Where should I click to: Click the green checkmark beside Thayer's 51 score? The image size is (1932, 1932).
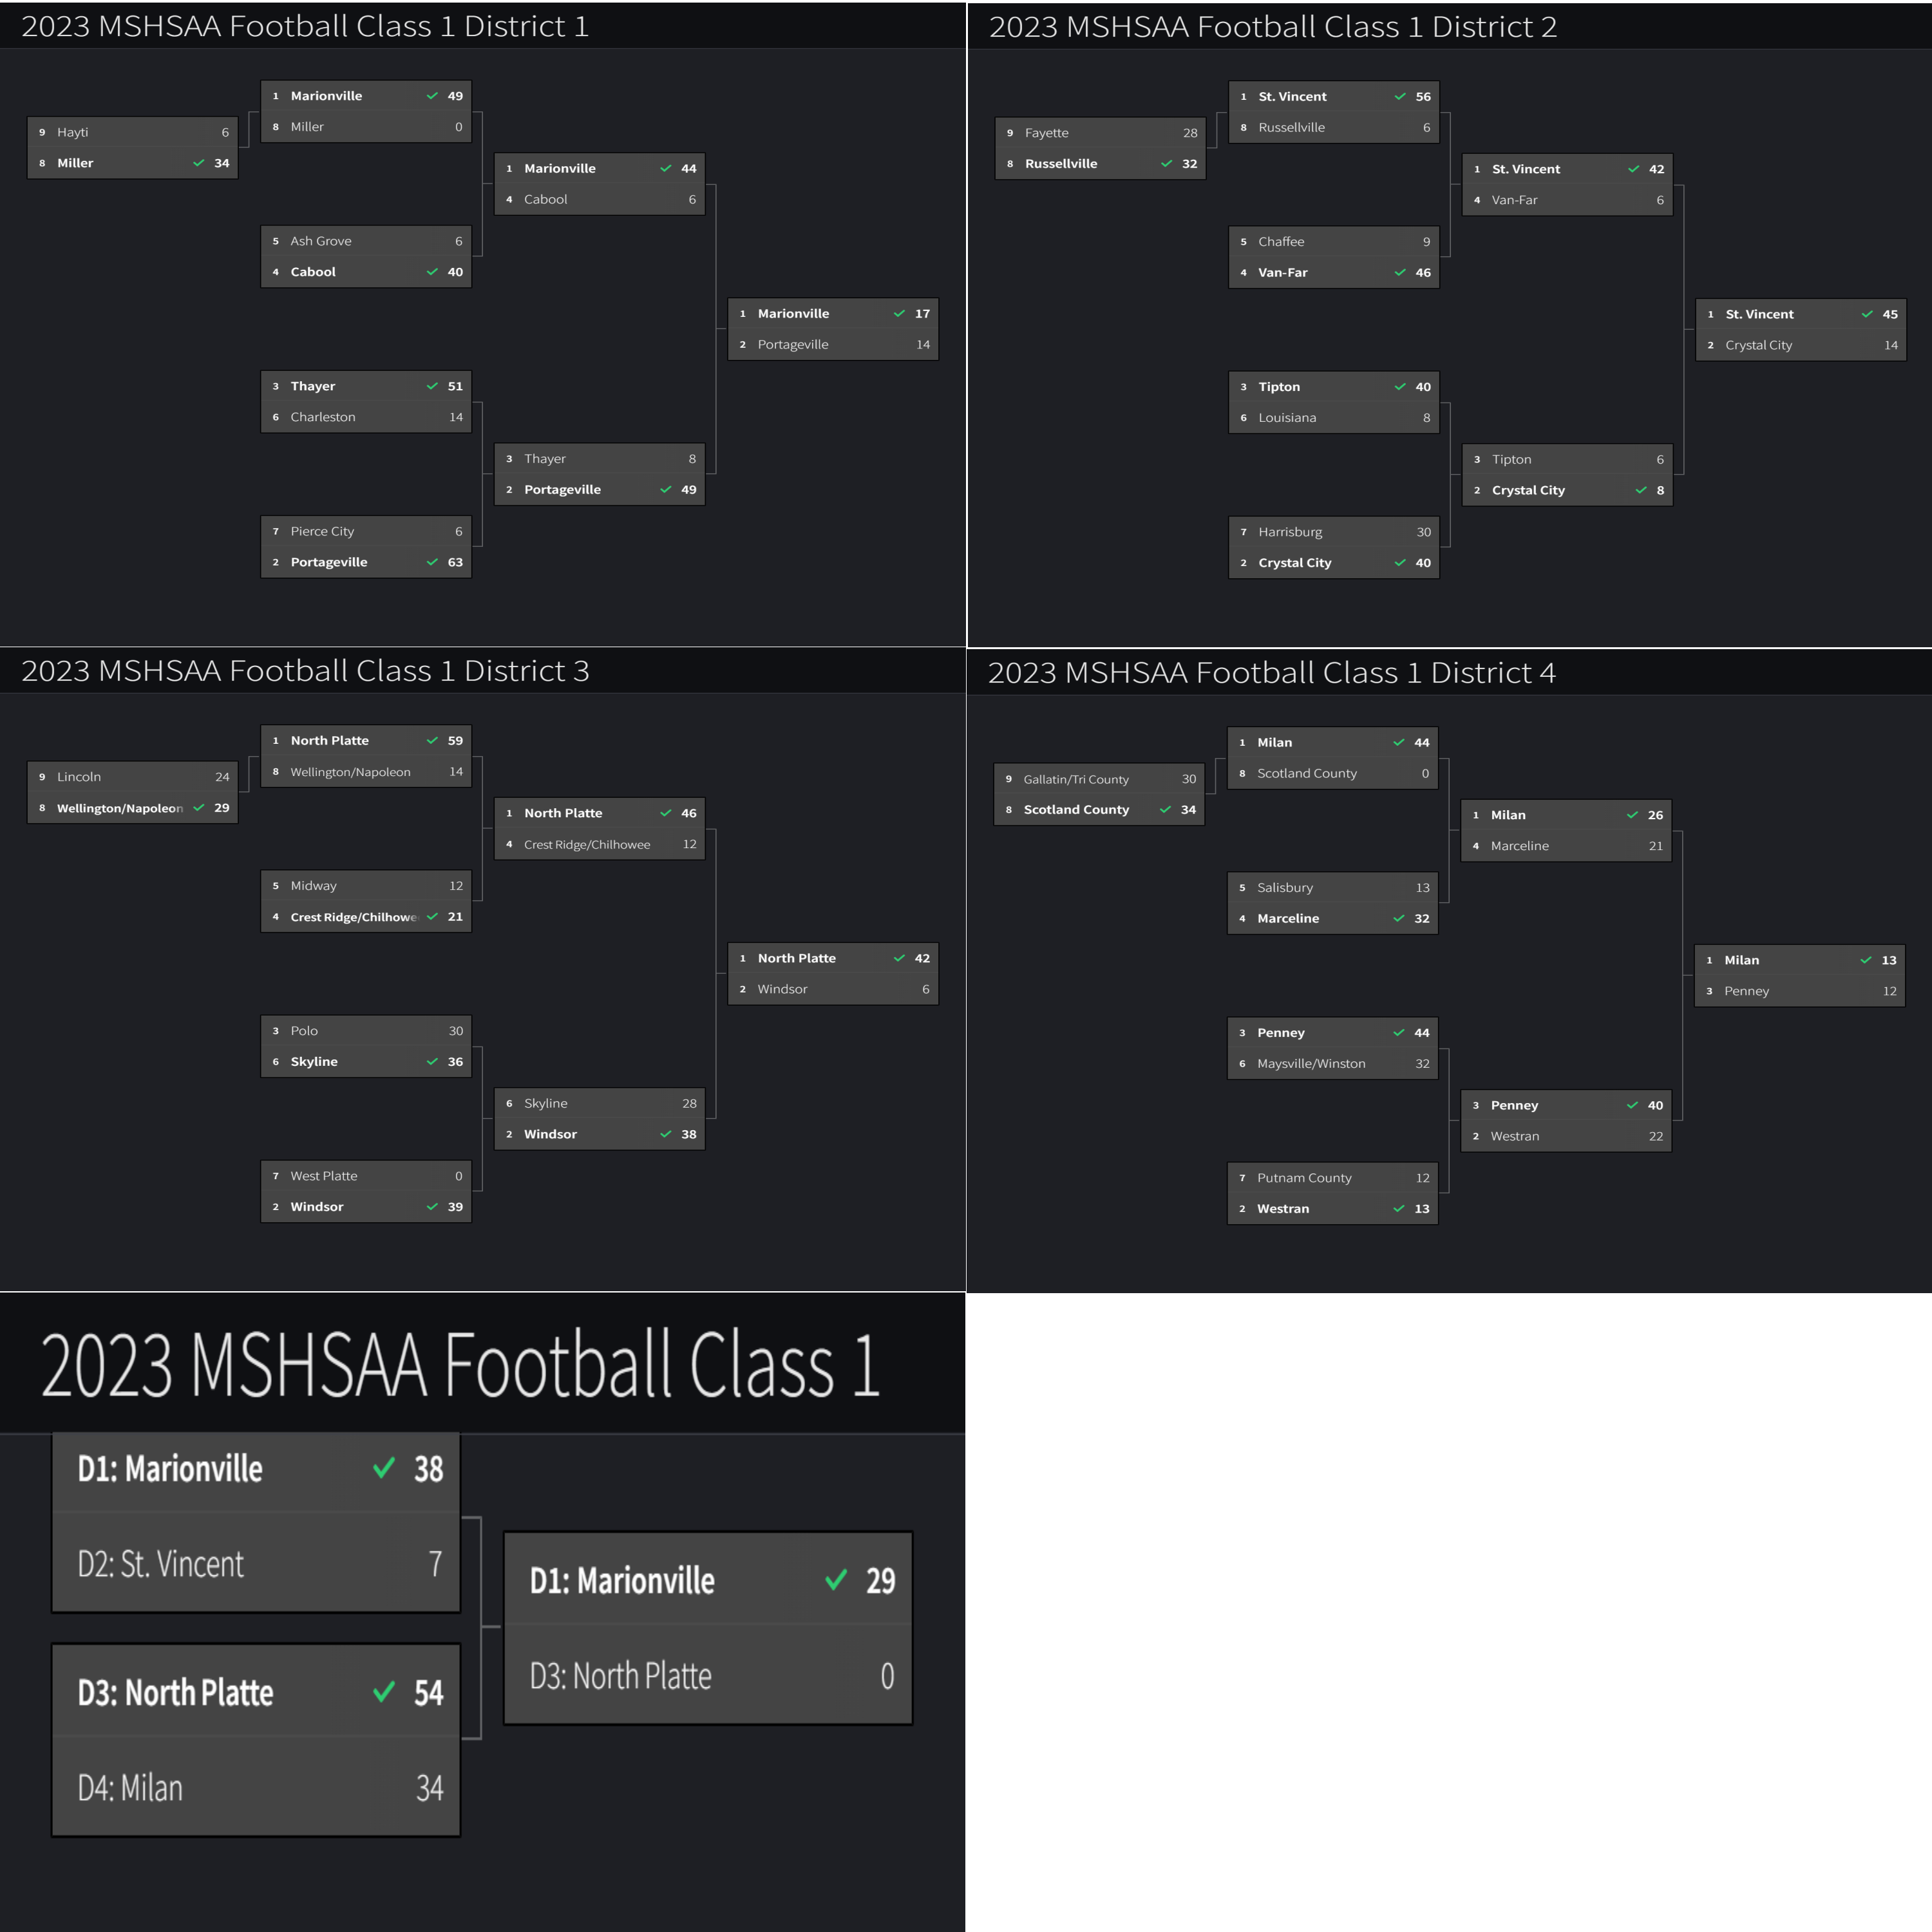coord(432,386)
